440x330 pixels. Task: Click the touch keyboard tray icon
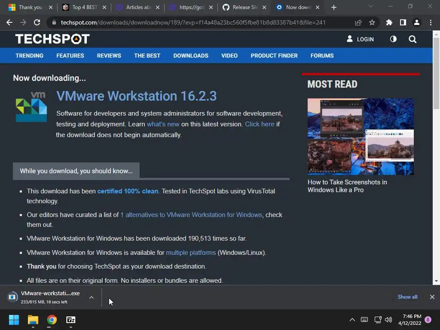pyautogui.click(x=364, y=320)
